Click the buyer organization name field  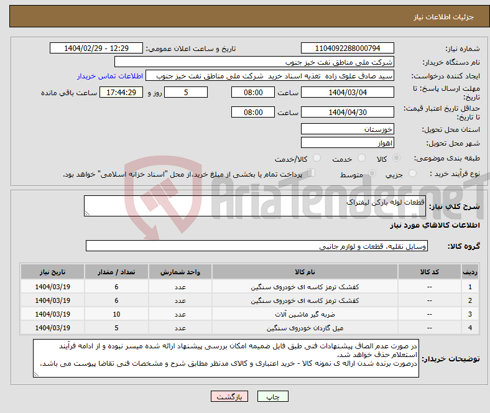[x=254, y=62]
